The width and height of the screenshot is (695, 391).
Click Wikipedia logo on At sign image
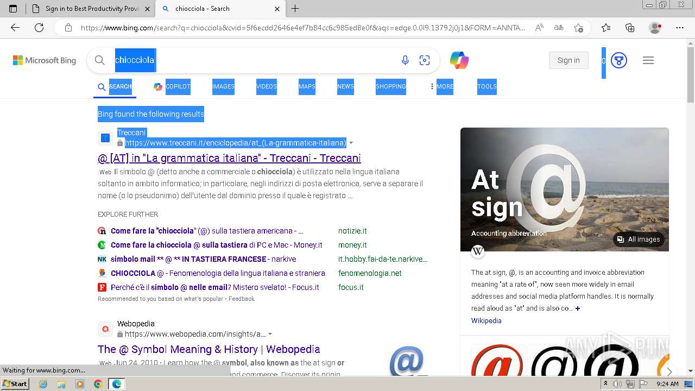coord(478,251)
